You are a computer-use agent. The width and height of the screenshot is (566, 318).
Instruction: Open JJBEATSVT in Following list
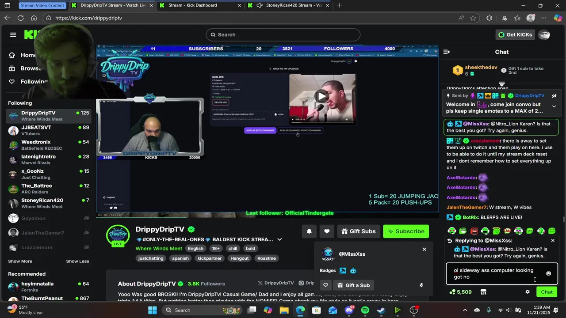[49, 130]
